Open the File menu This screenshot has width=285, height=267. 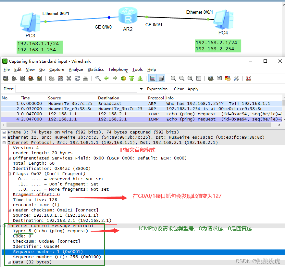(x=6, y=70)
